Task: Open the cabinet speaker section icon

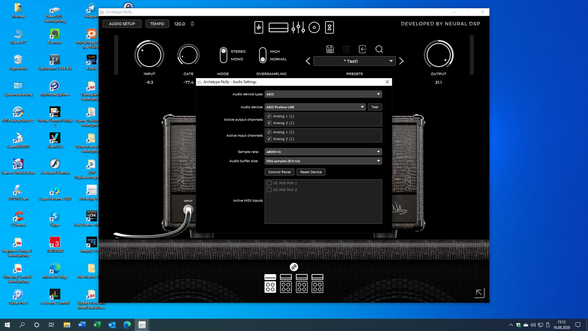Action: coord(314,28)
